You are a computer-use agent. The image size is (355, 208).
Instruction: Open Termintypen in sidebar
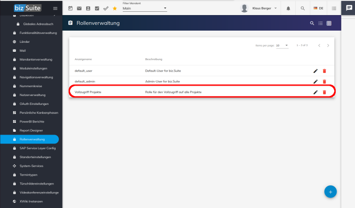pos(28,175)
